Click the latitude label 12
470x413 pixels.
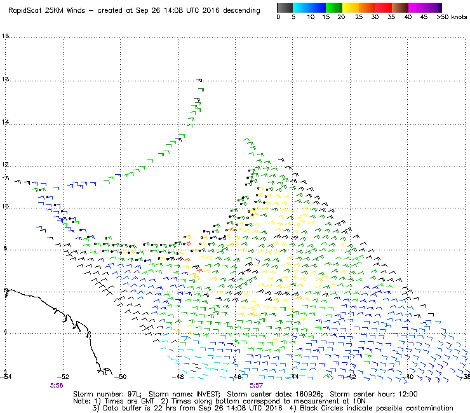pyautogui.click(x=5, y=165)
